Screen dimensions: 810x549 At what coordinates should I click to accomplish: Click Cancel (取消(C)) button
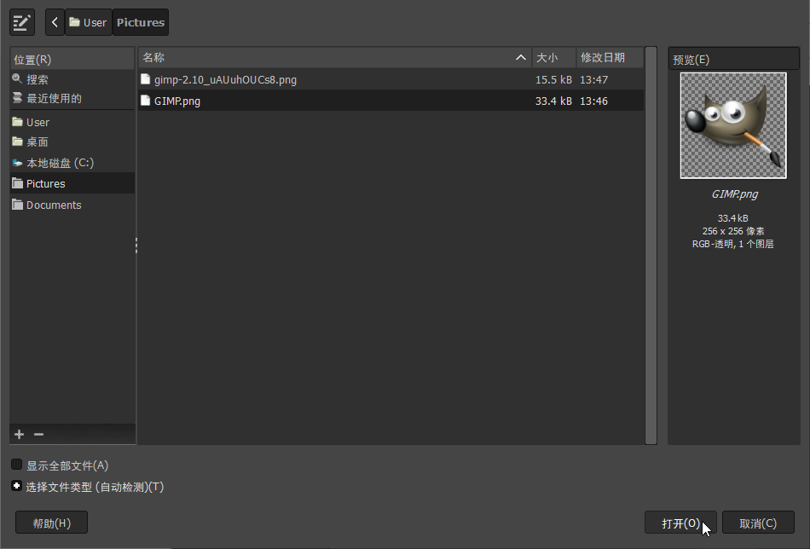click(x=758, y=523)
